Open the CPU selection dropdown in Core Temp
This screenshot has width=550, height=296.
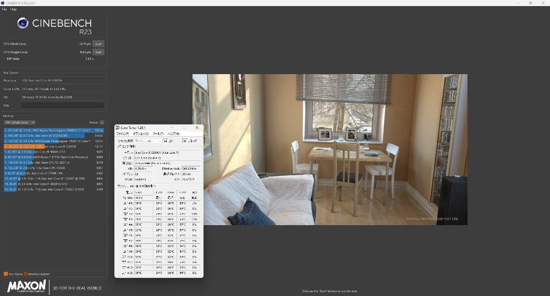147,141
